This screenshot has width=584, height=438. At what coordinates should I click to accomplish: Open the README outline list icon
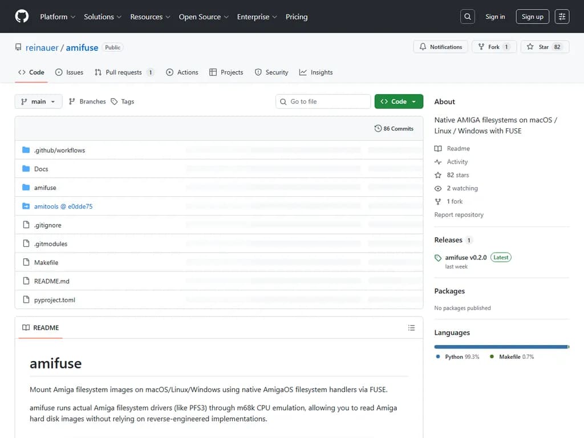pyautogui.click(x=411, y=328)
